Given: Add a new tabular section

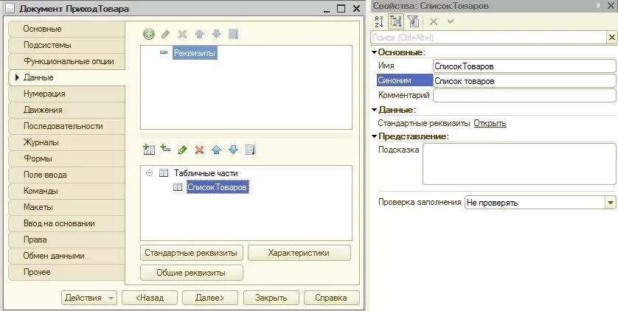Looking at the screenshot, I should (149, 150).
